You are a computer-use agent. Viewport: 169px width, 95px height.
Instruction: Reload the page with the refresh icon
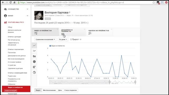11,2
